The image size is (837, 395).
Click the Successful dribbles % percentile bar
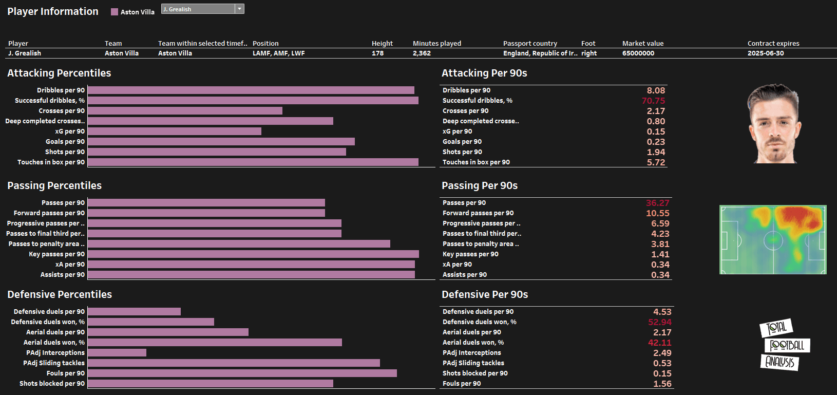pyautogui.click(x=253, y=101)
